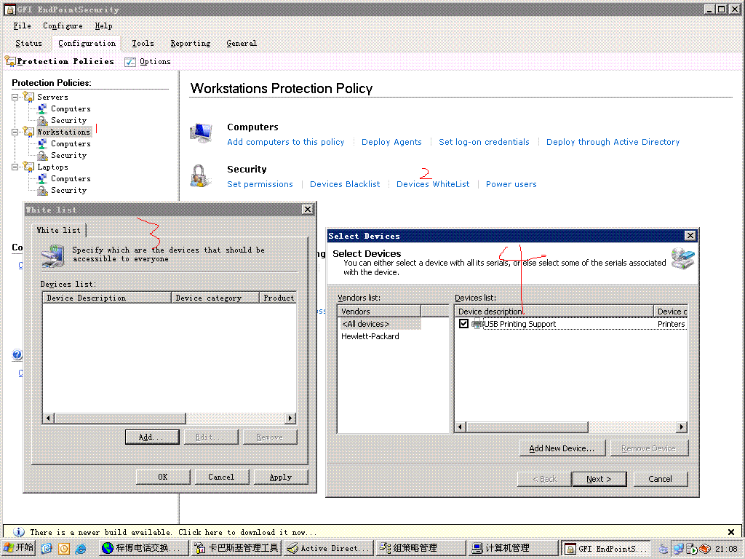This screenshot has width=745, height=559.
Task: Click the Device category column header
Action: coord(215,298)
